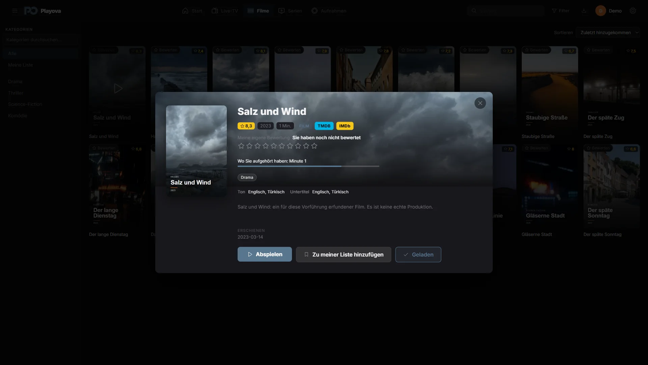Open the settings gear icon

633,11
